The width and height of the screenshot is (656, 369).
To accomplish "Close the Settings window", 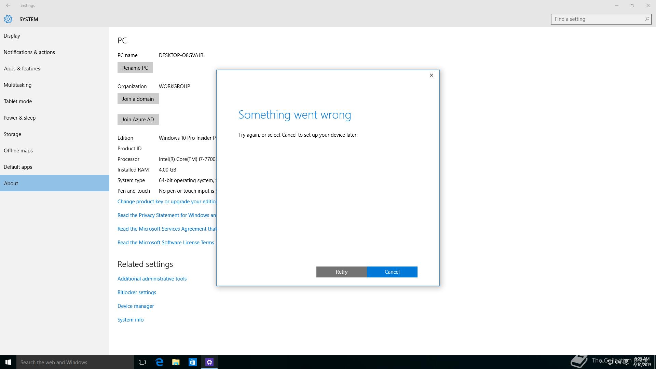I will 648,5.
